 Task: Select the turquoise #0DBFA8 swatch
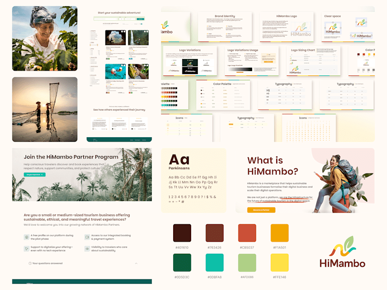tap(215, 262)
